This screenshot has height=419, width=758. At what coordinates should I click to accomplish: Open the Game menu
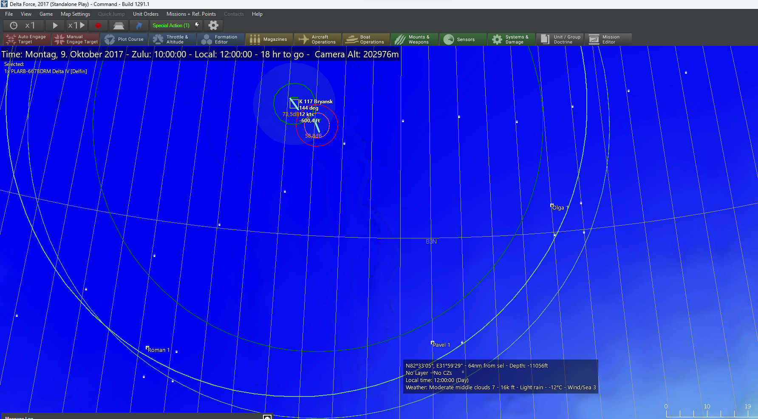(x=46, y=14)
